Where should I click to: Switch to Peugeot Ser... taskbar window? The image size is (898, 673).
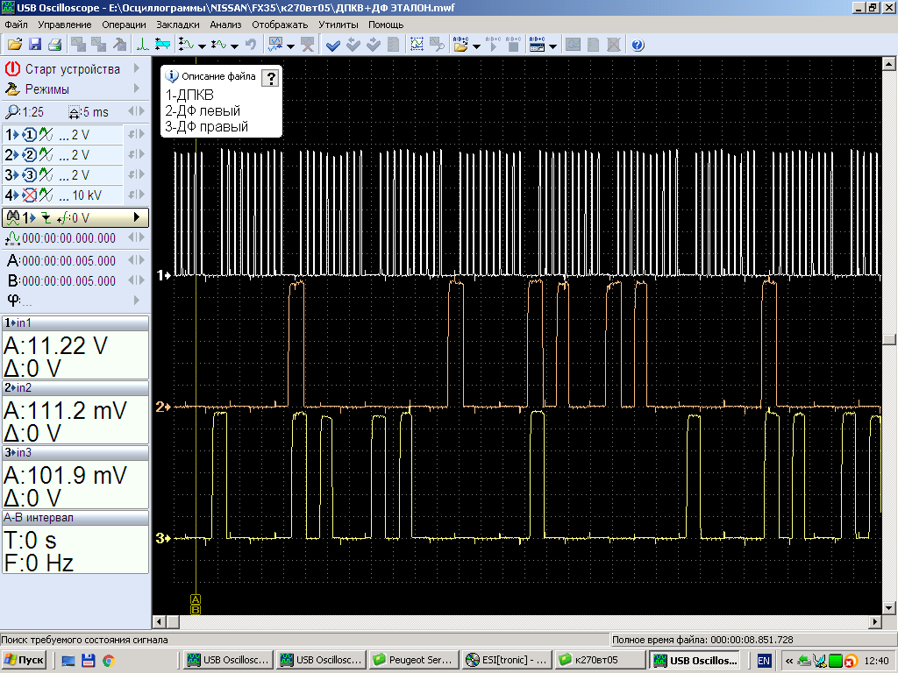click(x=413, y=660)
